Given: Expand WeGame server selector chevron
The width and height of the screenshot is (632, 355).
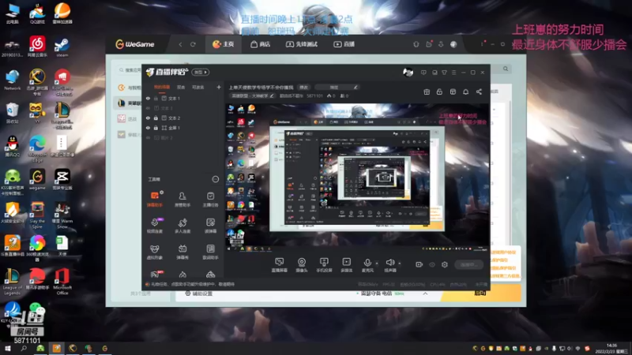Looking at the screenshot, I should coord(425,293).
